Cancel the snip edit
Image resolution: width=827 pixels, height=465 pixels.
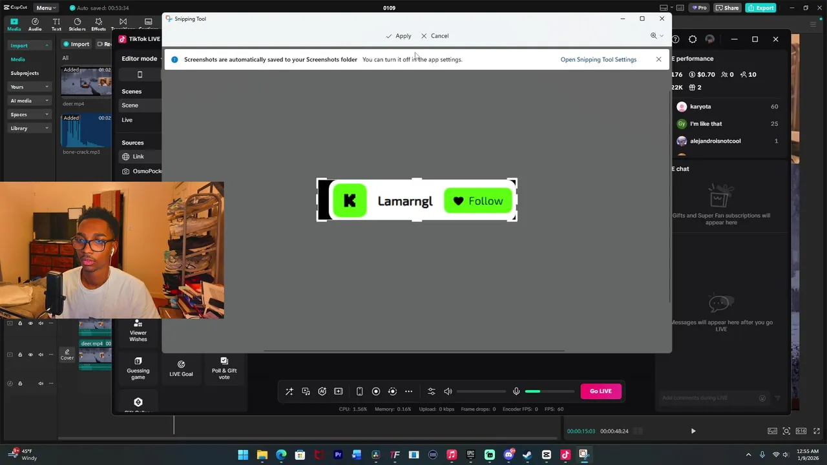click(435, 36)
